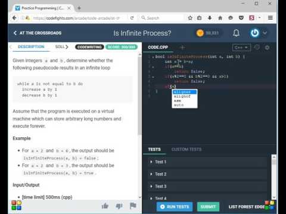Add a new code file with plus
Viewport: 286px width, 214px height.
coord(182,48)
